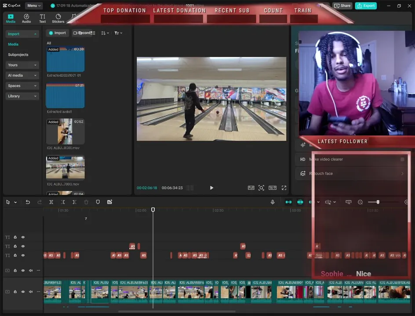Hide the main video track
This screenshot has width=415, height=316.
pos(23,292)
